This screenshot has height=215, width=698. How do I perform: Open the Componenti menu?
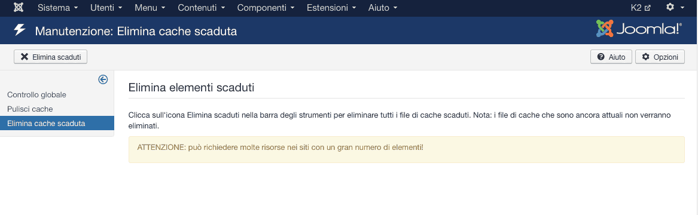[266, 8]
